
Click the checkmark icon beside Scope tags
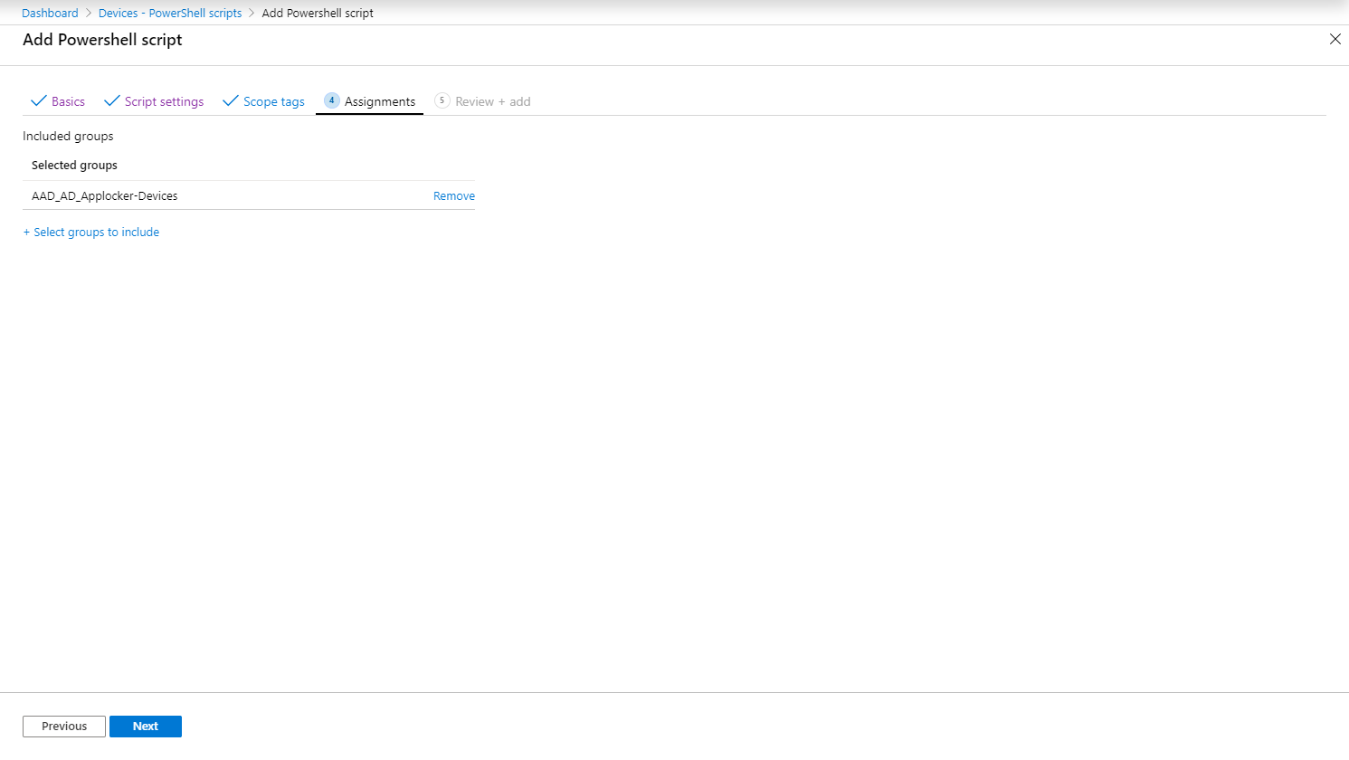tap(231, 100)
